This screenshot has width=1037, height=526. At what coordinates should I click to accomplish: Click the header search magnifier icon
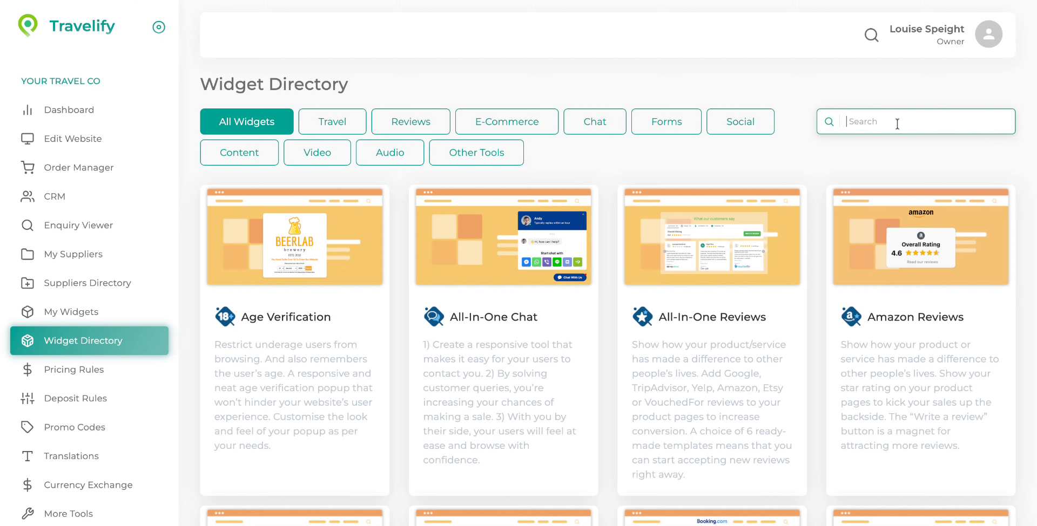pos(871,35)
